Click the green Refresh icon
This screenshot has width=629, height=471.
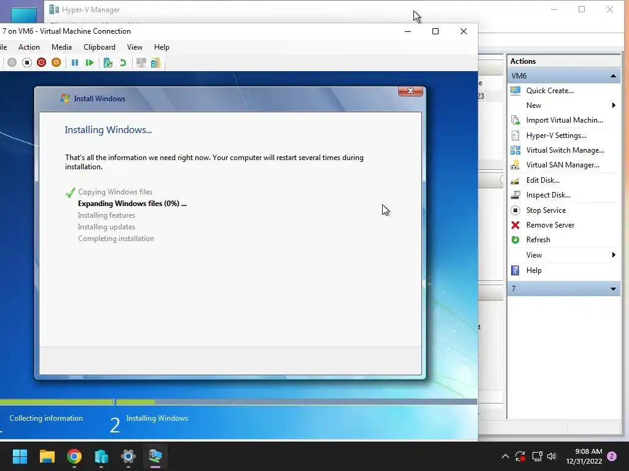515,240
